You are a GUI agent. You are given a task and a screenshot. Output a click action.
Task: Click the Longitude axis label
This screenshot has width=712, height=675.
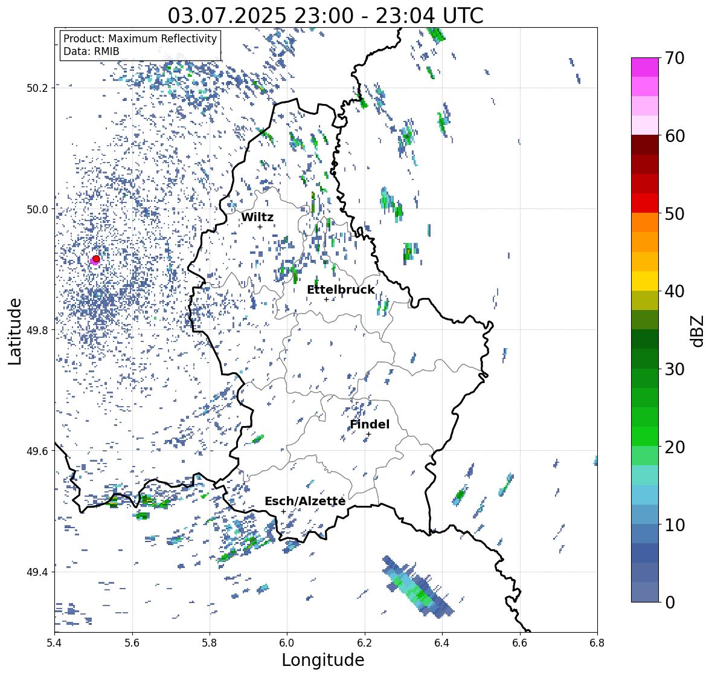pos(323,660)
